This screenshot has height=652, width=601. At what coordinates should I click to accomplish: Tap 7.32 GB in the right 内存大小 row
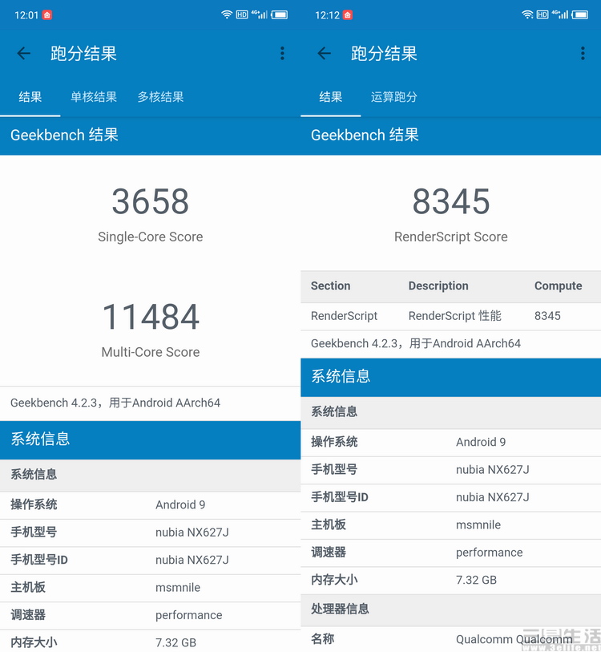coord(476,580)
